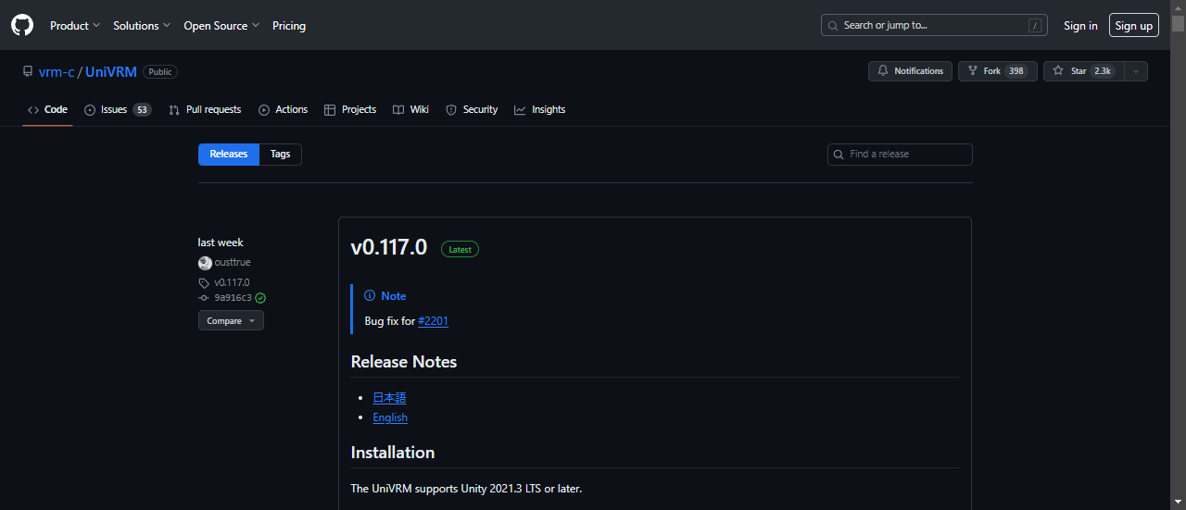Image resolution: width=1186 pixels, height=510 pixels.
Task: Switch to the Tags view
Action: (x=280, y=155)
